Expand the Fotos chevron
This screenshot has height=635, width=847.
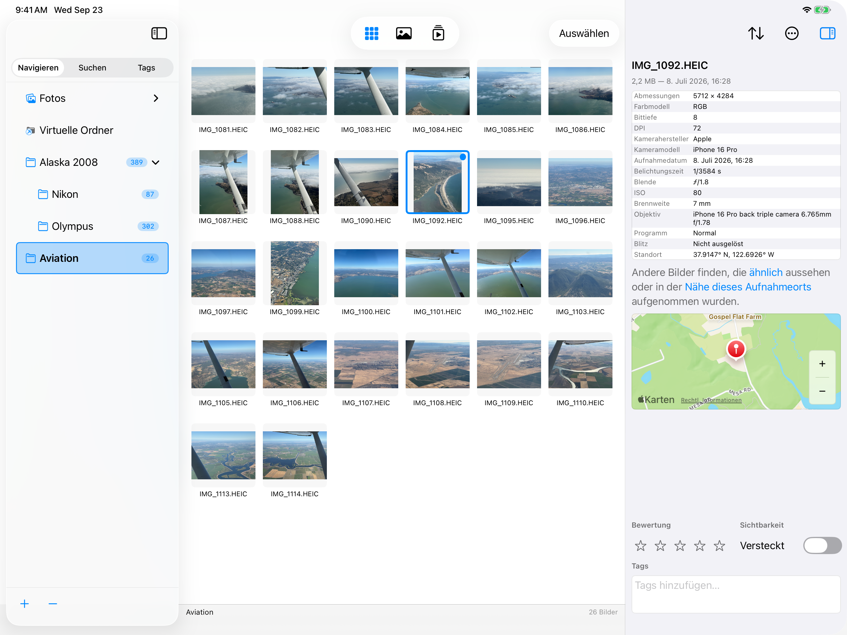click(x=156, y=98)
